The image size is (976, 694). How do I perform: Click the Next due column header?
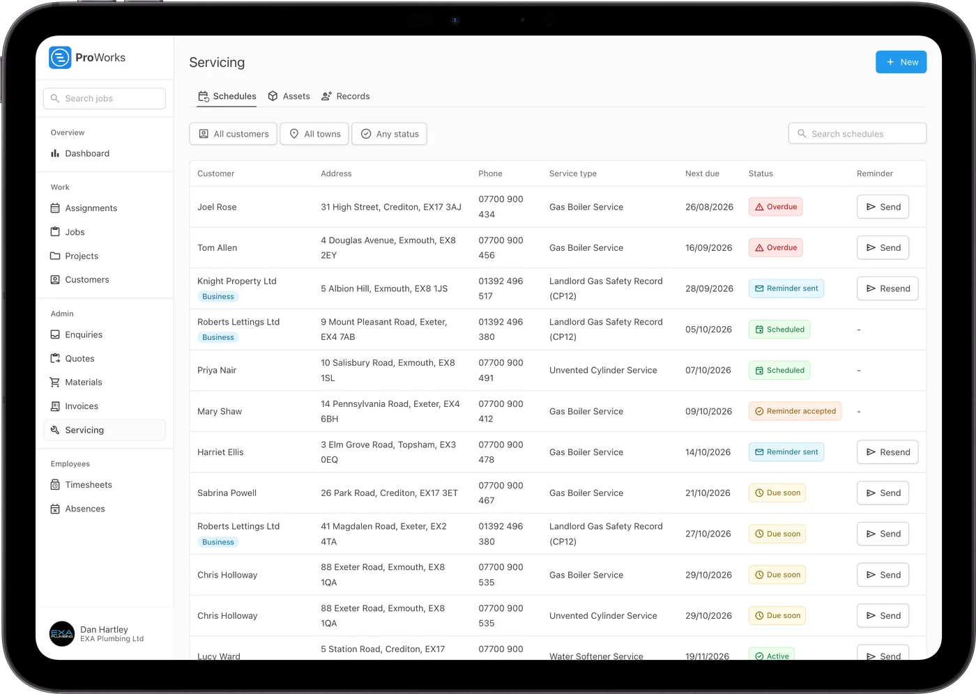[702, 173]
